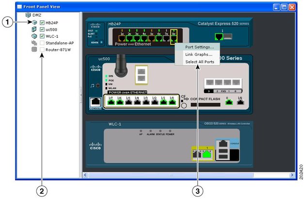The width and height of the screenshot is (304, 199).
Task: Select port 1/0 on the uc500
Action: tap(172, 102)
